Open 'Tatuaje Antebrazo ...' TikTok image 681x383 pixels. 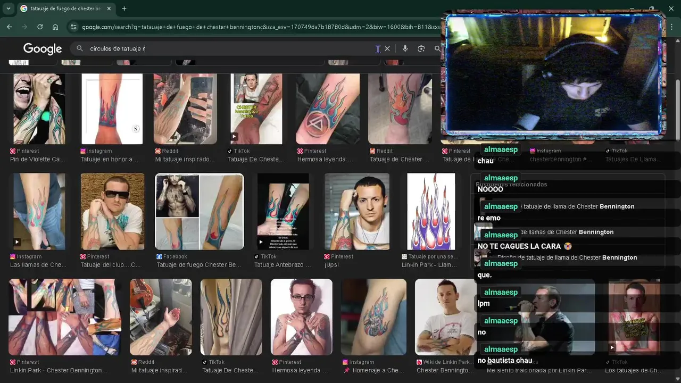point(283,211)
